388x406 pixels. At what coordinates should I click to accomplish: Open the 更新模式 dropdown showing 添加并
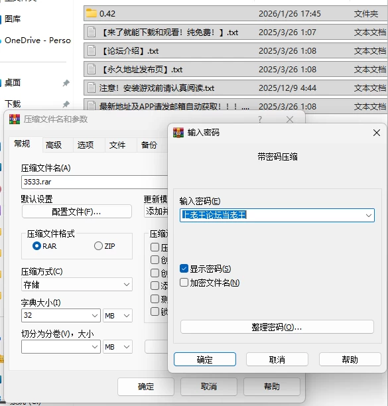[156, 211]
